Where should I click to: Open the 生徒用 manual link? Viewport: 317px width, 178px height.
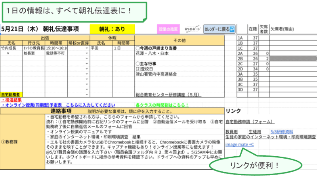click(x=255, y=132)
